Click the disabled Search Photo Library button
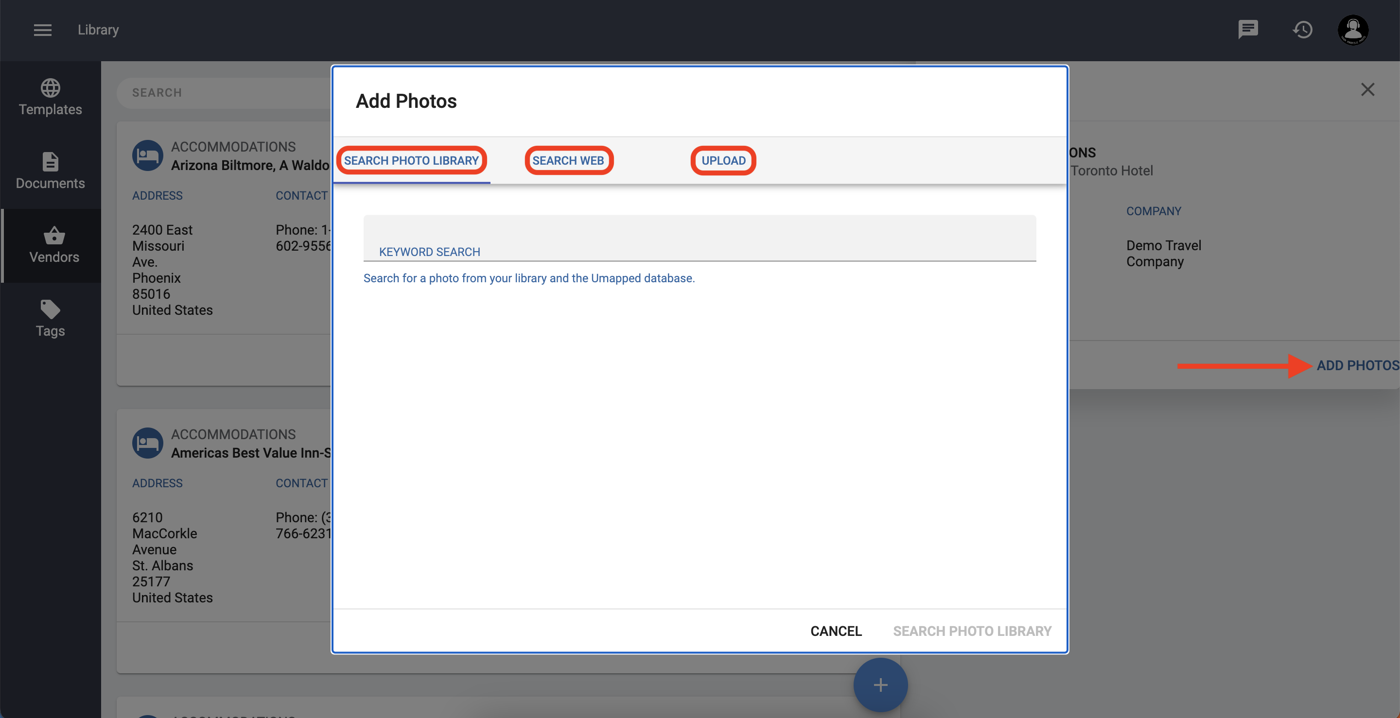The width and height of the screenshot is (1400, 718). click(972, 631)
